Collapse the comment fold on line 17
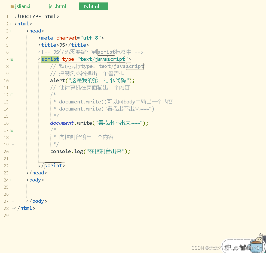 12,130
